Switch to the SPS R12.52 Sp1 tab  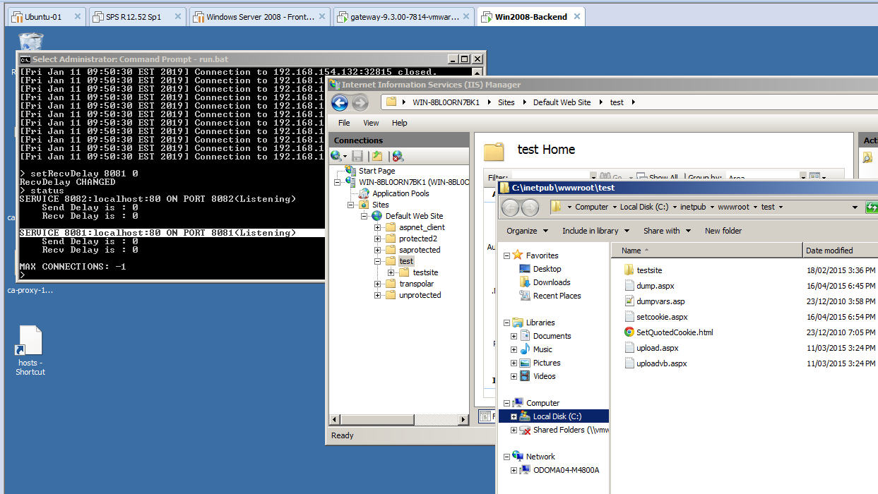138,17
